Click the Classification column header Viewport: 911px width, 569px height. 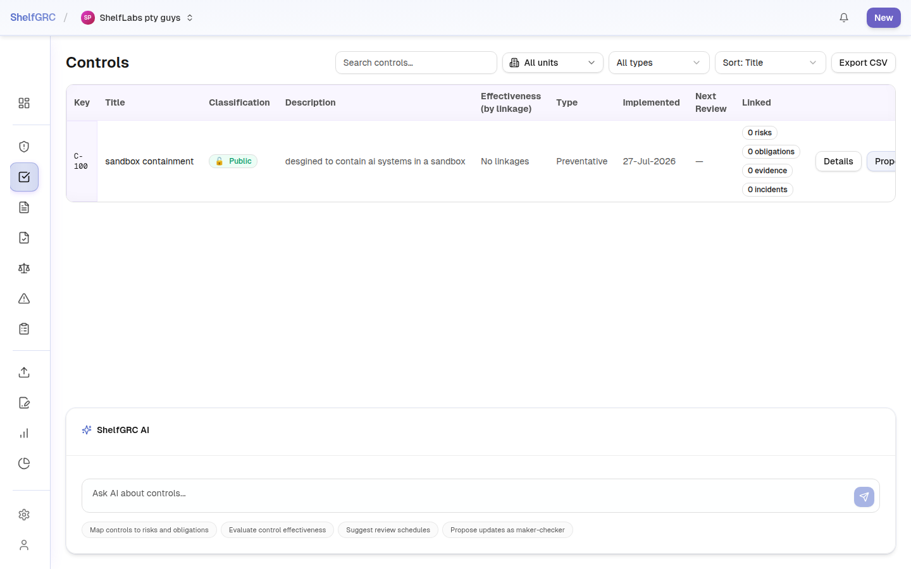click(239, 102)
